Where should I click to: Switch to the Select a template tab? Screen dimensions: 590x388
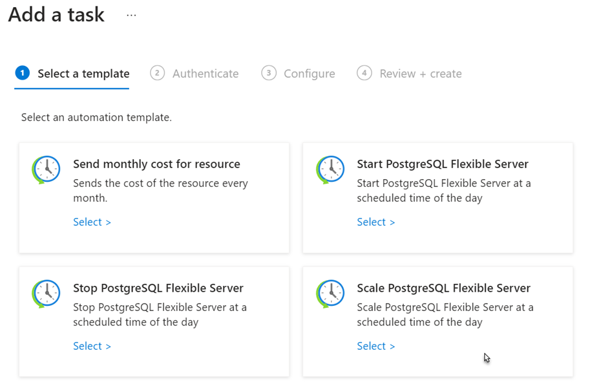coord(83,74)
